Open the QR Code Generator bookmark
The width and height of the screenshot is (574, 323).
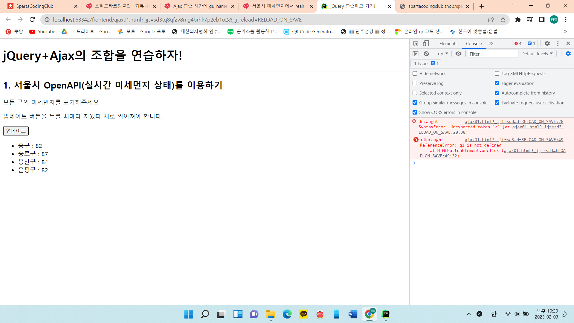tap(309, 31)
